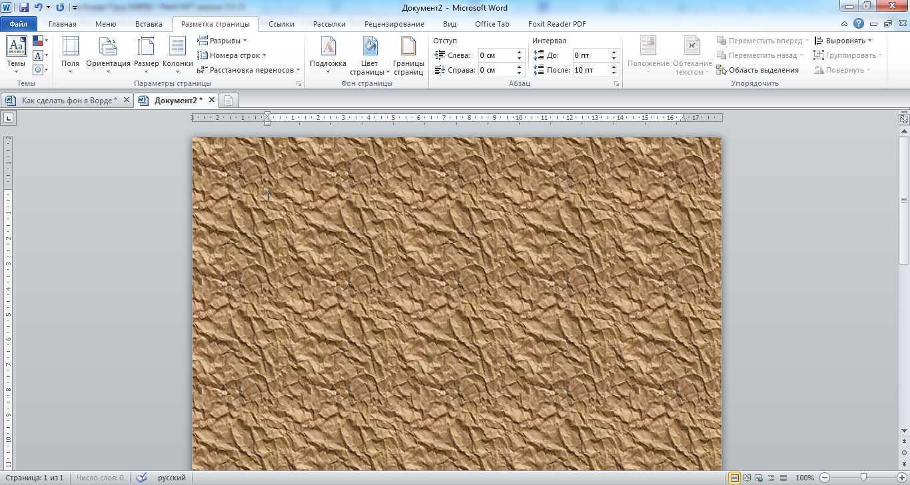
Task: Minimize the ribbon with the arrow icon
Action: (845, 24)
